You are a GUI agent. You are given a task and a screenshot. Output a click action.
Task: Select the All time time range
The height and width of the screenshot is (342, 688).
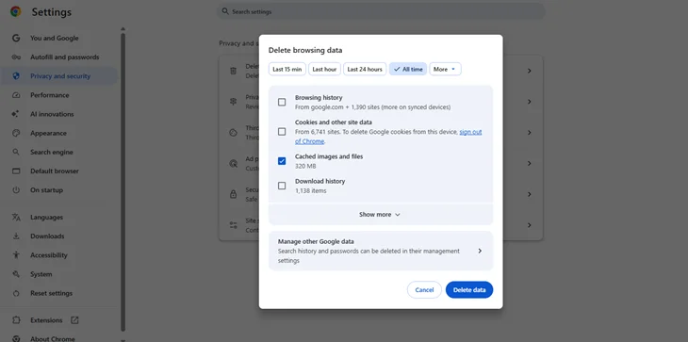[x=408, y=70]
